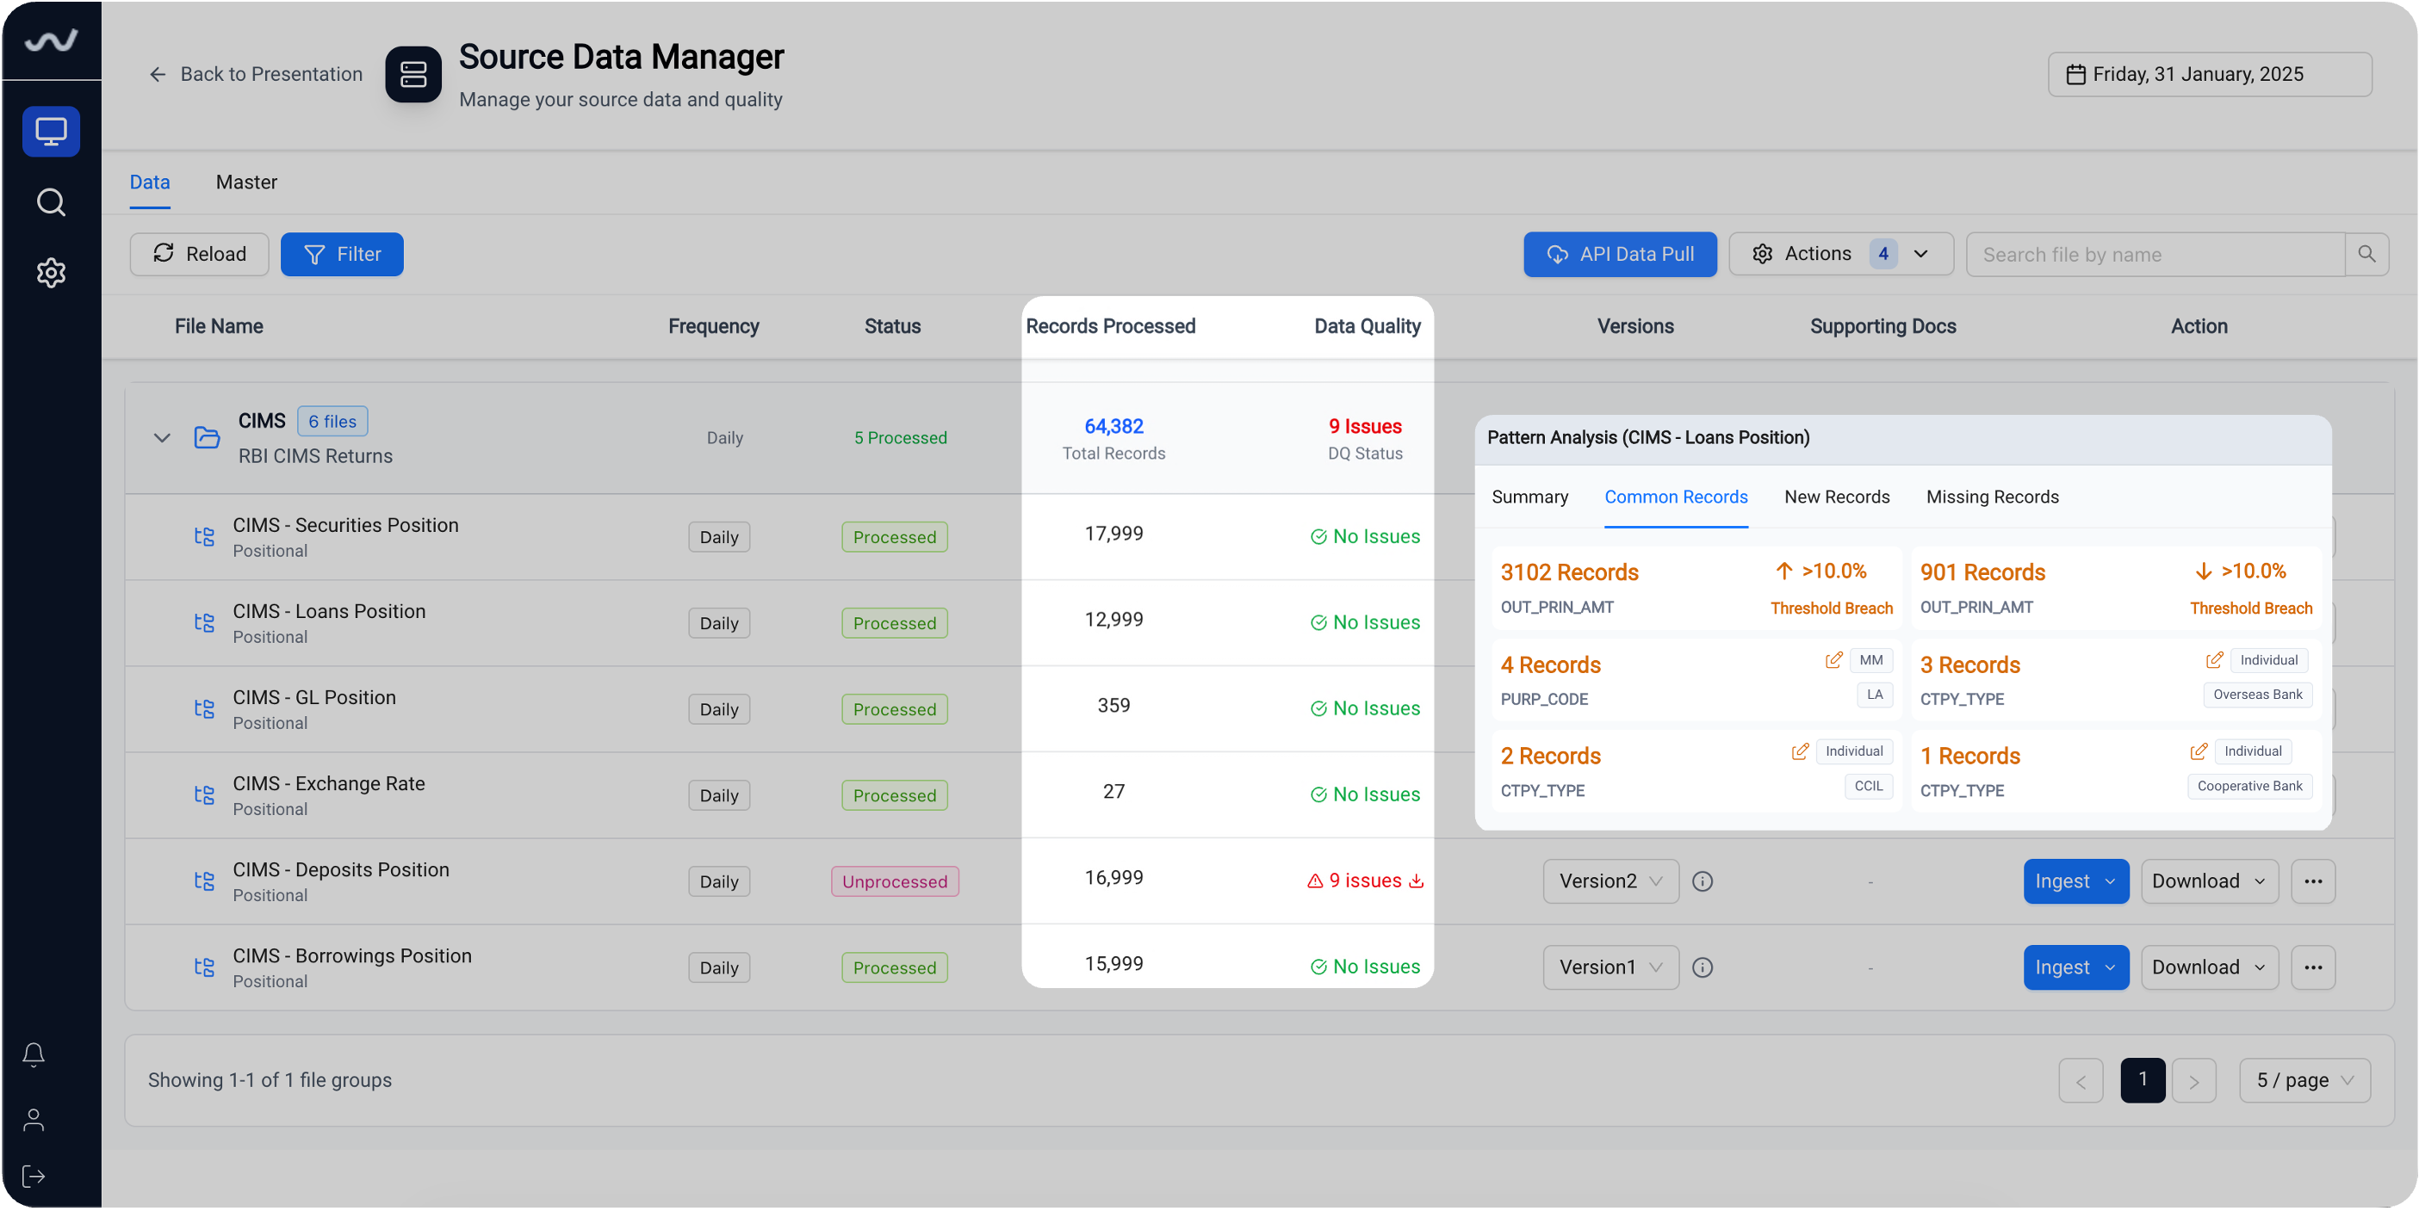Select page 1 in pagination
This screenshot has height=1211, width=2419.
pyautogui.click(x=2142, y=1081)
